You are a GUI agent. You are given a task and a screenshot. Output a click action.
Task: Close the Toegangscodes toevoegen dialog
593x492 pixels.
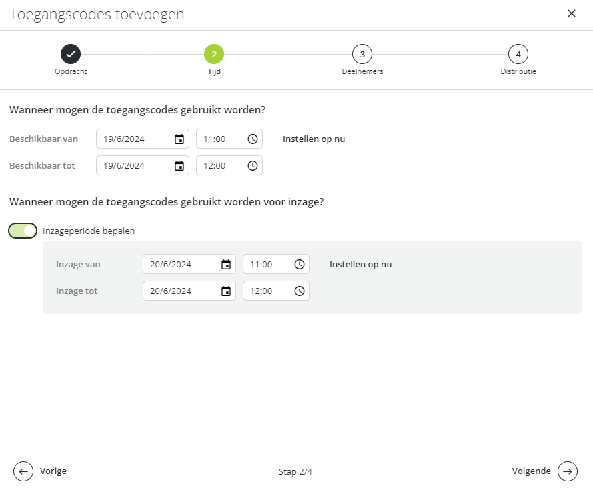(572, 13)
